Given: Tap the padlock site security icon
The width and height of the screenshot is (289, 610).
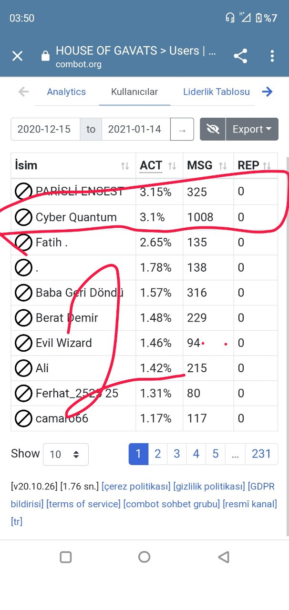Looking at the screenshot, I should [x=45, y=56].
